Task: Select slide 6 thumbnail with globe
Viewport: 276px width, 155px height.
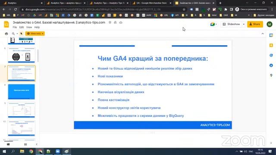Action: click(21, 55)
